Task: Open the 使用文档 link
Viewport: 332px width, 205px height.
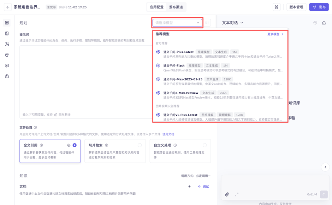Action: [168, 134]
